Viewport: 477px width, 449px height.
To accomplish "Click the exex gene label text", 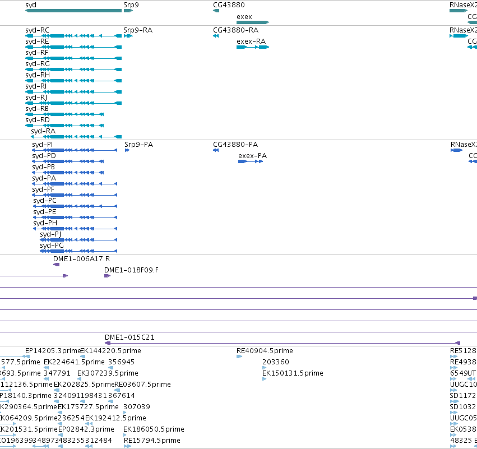I will 244,17.
